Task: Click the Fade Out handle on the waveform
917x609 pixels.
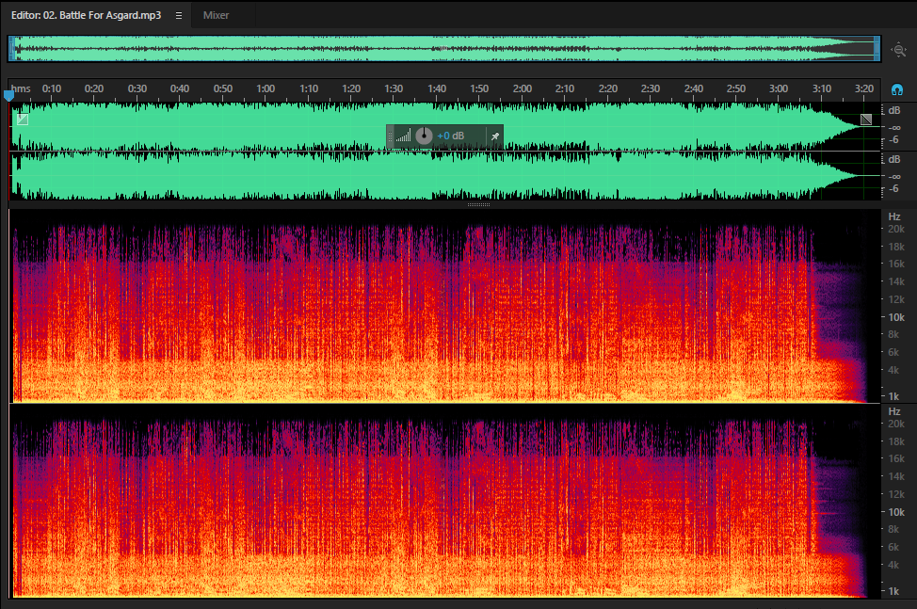Action: click(866, 120)
